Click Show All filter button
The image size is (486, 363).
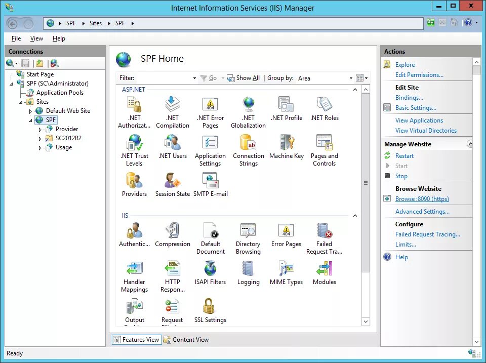click(x=244, y=78)
